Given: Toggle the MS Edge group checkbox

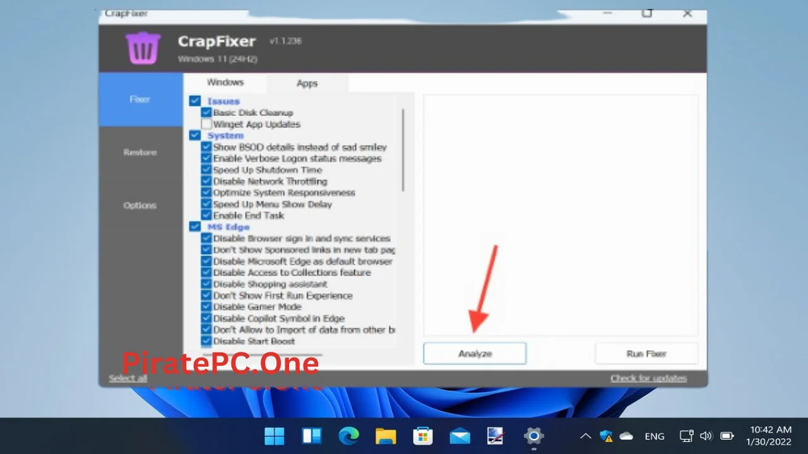Looking at the screenshot, I should pyautogui.click(x=195, y=226).
